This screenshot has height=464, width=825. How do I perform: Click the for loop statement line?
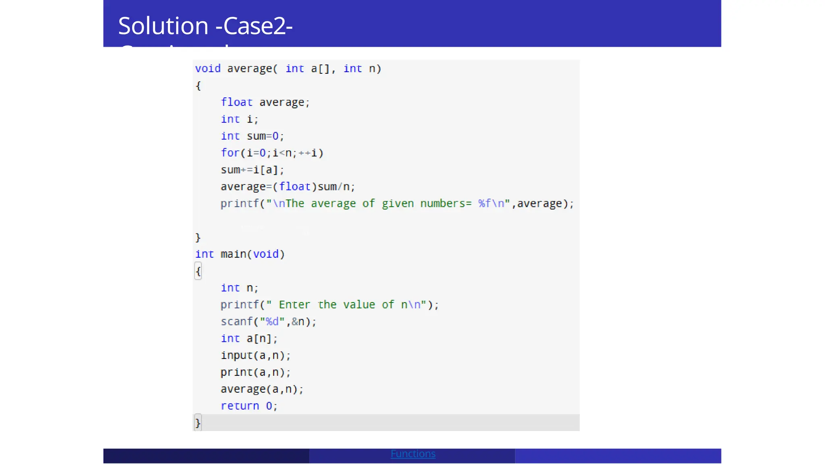click(272, 153)
